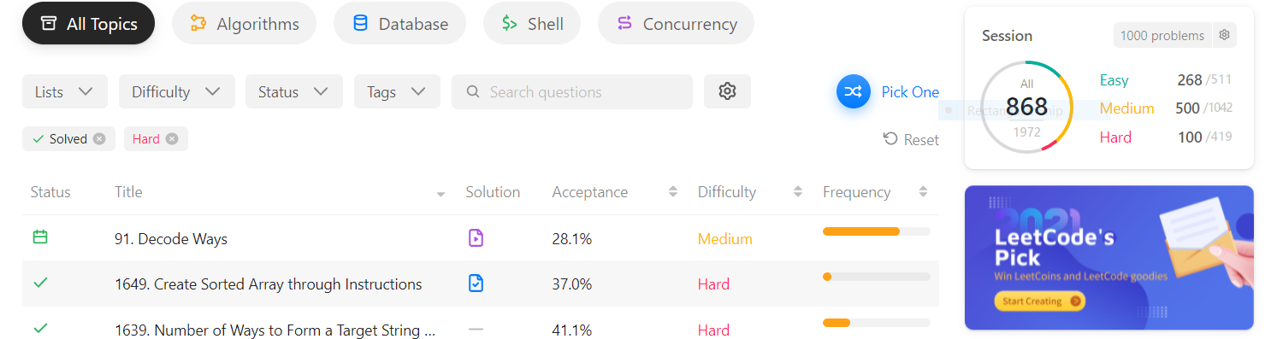This screenshot has height=339, width=1277.
Task: Click the daily challenge calendar icon
Action: (x=40, y=237)
